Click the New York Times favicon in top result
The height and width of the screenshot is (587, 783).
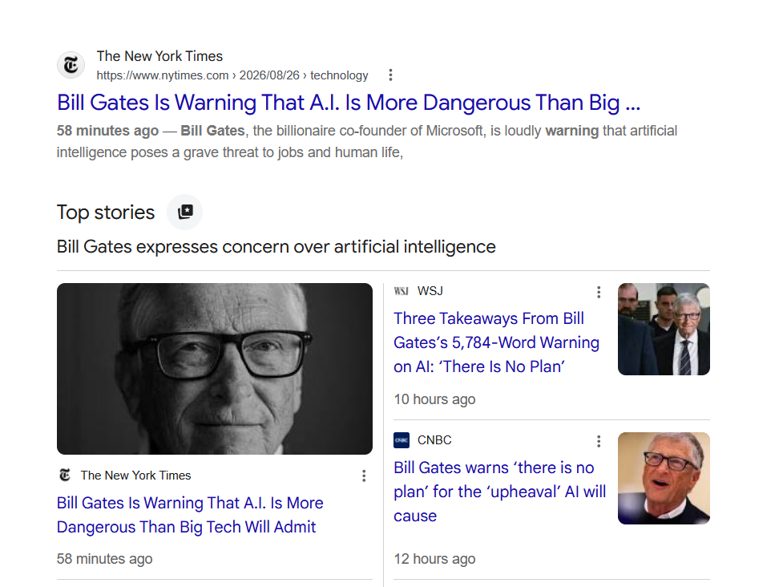point(71,65)
